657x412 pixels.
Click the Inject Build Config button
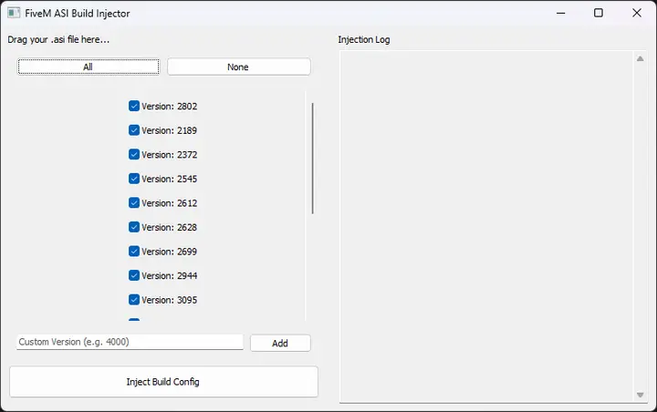[163, 382]
